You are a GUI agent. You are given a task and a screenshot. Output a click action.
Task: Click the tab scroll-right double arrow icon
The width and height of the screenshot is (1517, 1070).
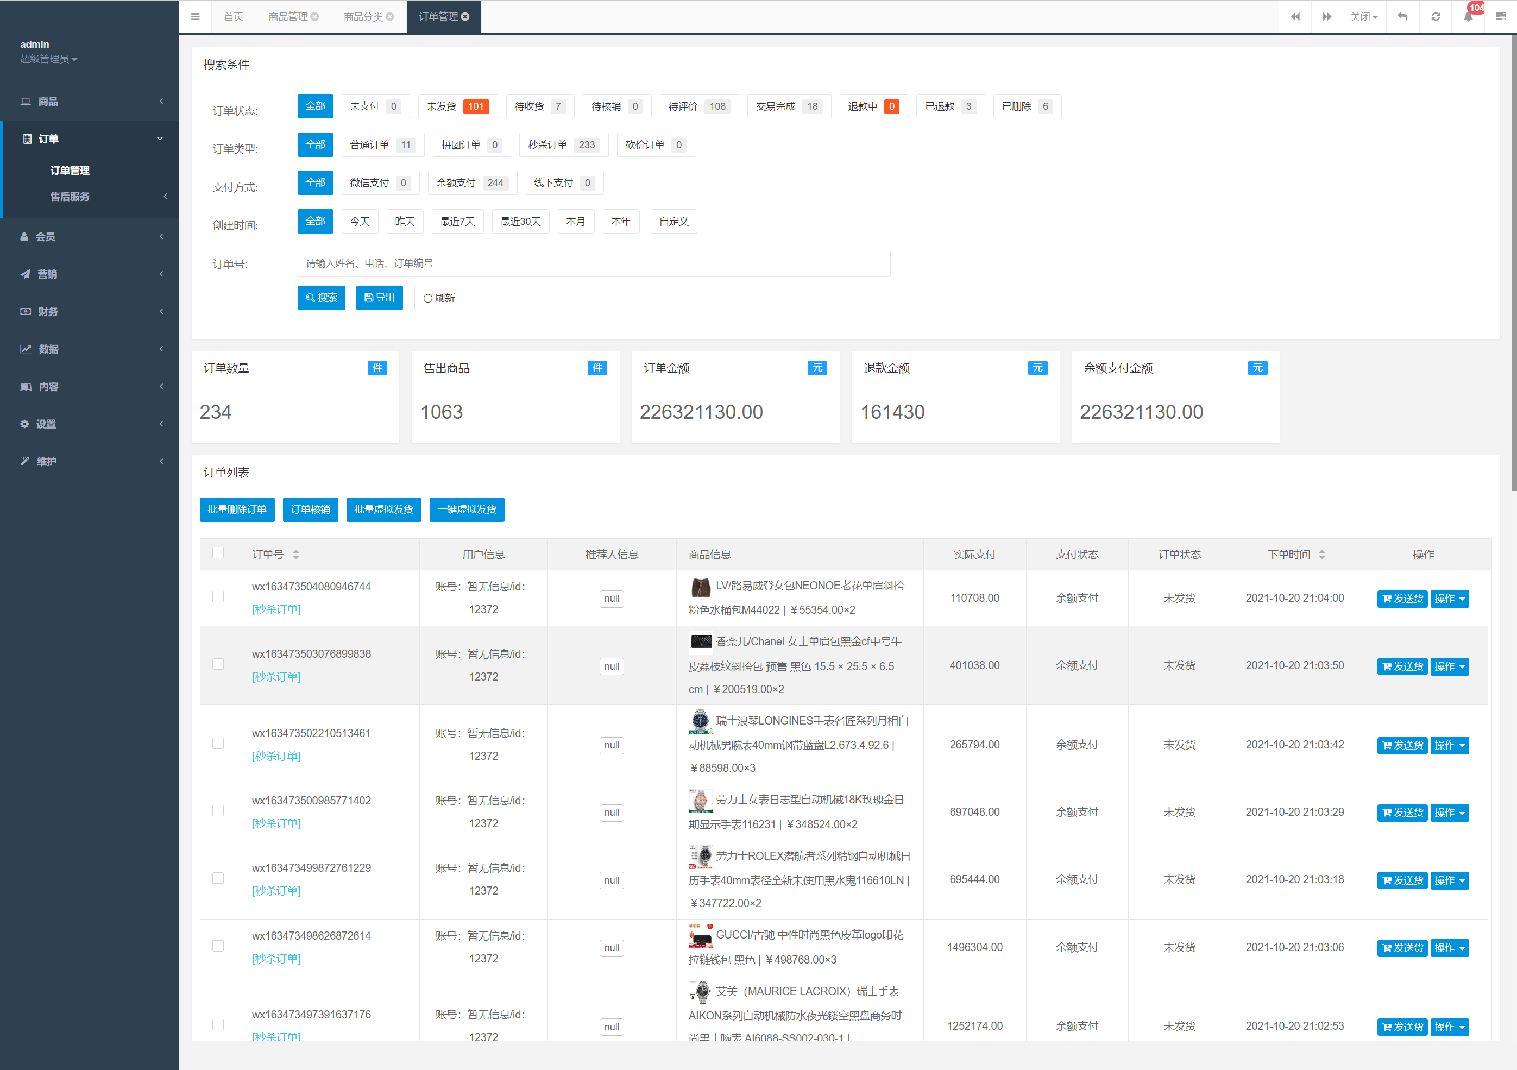pos(1327,16)
